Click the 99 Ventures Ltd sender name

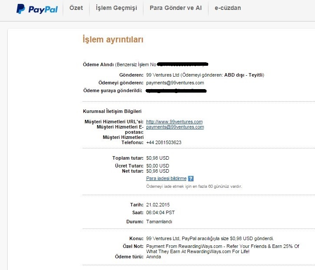point(163,75)
